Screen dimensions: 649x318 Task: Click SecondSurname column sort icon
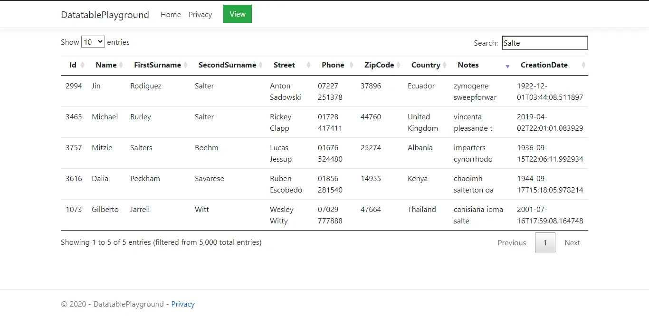click(x=260, y=65)
